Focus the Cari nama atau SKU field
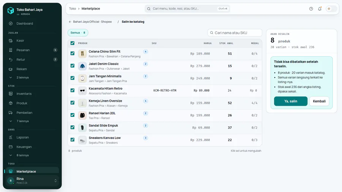The image size is (342, 192). coord(235,33)
